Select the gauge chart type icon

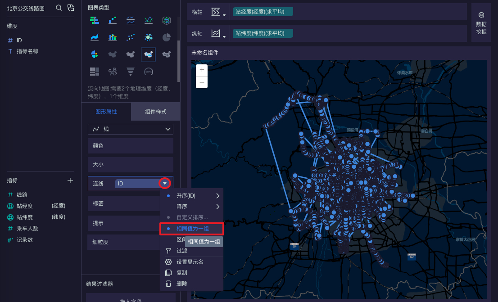(x=148, y=72)
